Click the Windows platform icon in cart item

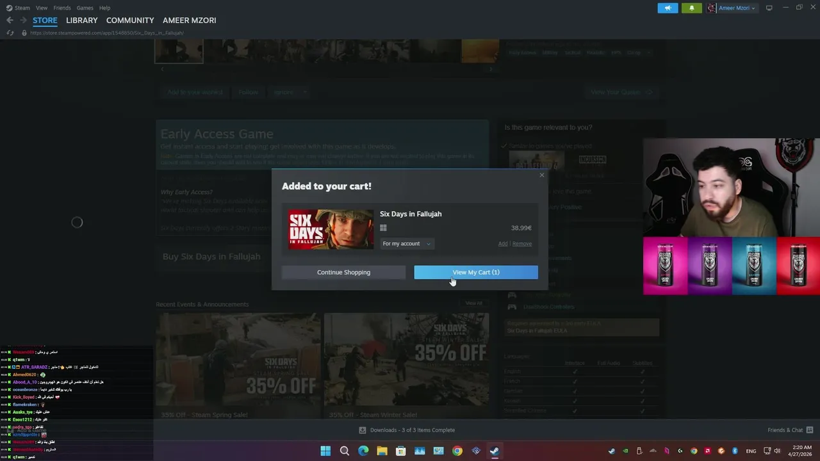click(383, 228)
